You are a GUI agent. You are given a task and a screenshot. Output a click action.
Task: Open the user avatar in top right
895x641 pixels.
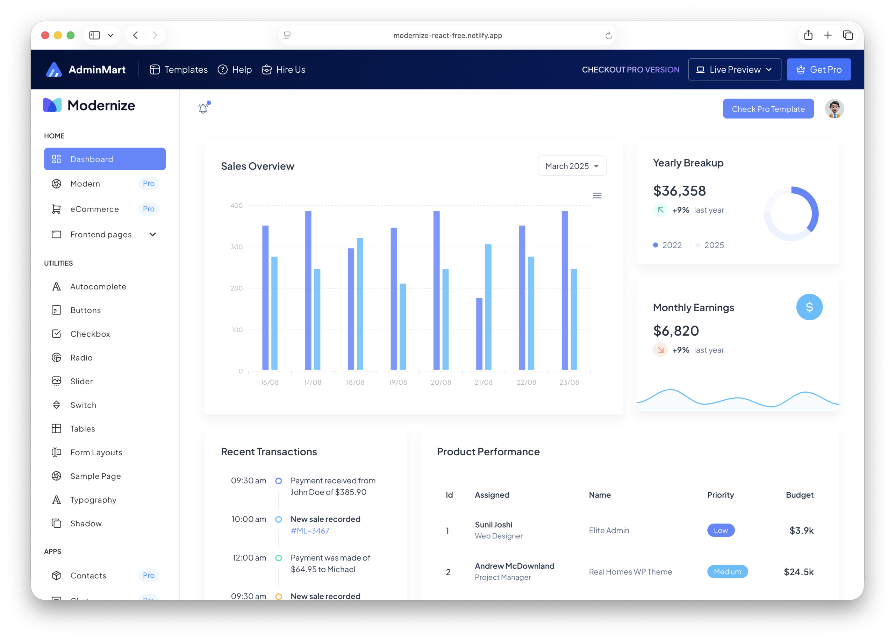pos(834,108)
